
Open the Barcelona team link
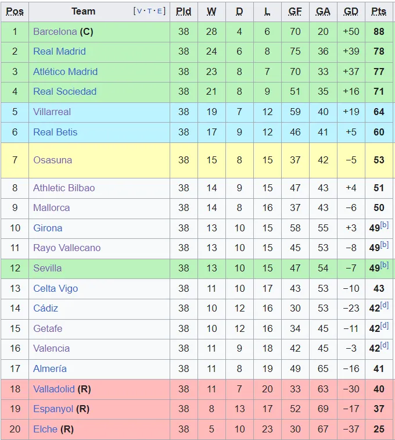(x=55, y=31)
